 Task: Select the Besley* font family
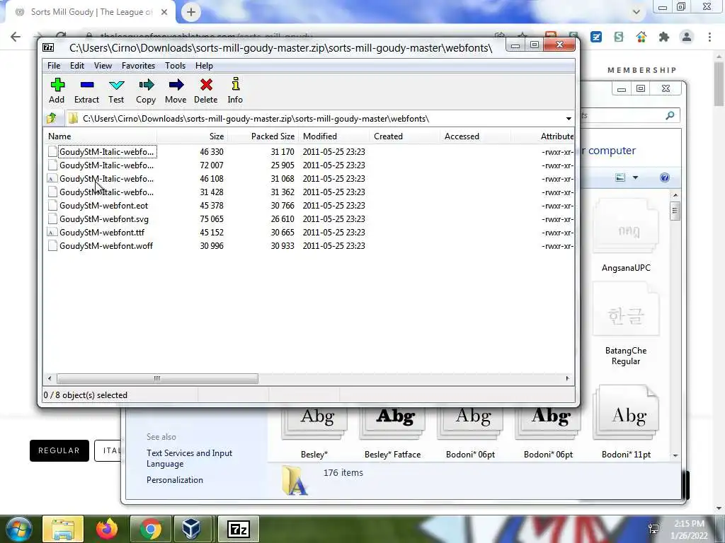coord(314,434)
